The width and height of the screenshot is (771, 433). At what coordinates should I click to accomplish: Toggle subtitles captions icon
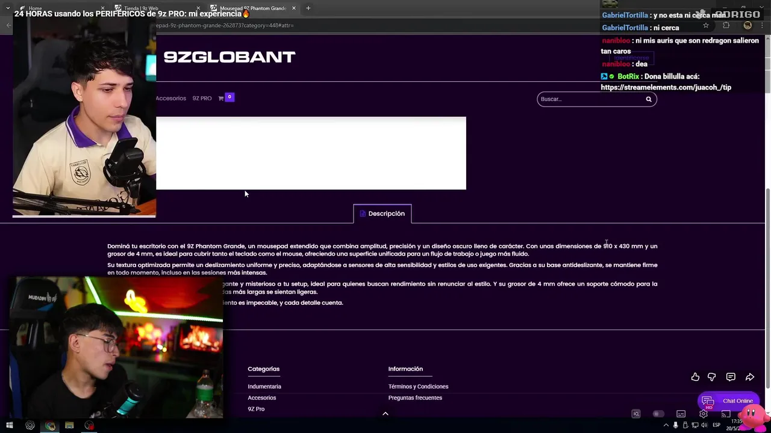(681, 414)
